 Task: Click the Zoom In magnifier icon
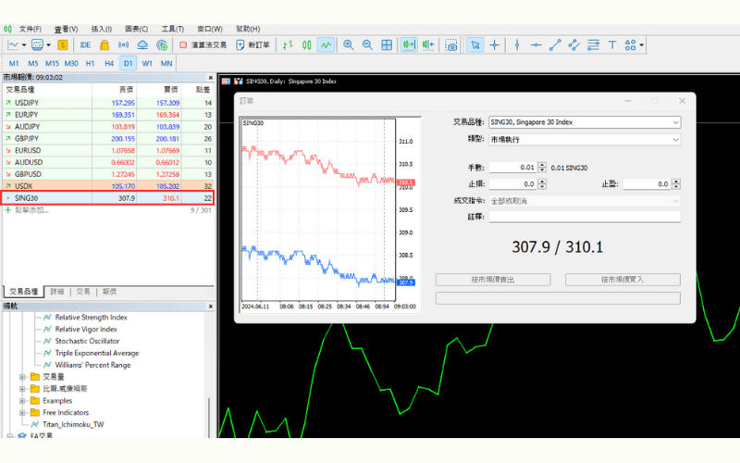(x=348, y=44)
